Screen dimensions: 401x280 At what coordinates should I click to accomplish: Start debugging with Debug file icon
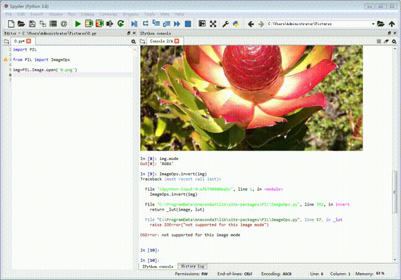134,24
